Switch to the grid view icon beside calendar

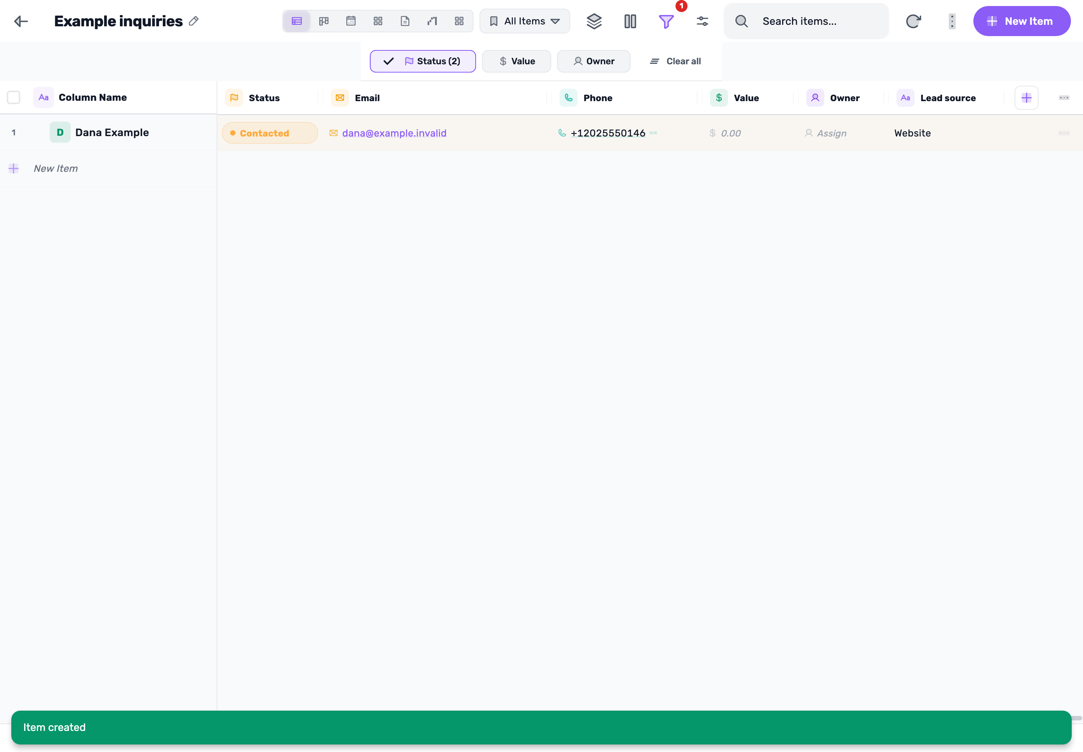(378, 21)
